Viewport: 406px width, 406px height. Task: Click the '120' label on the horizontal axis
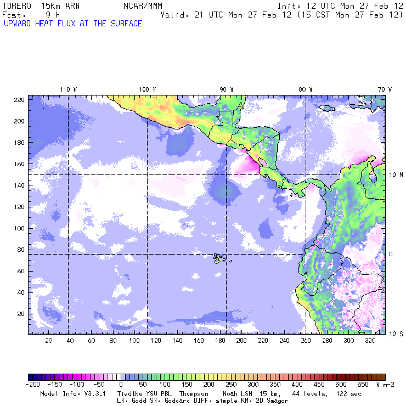(x=156, y=341)
